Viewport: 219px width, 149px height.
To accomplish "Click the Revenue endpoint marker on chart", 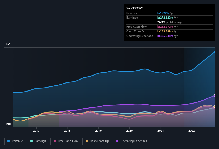I will click(x=214, y=52).
